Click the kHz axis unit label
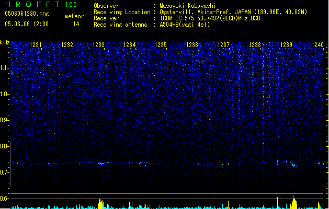Image resolution: width=329 pixels, height=209 pixels. click(x=5, y=42)
